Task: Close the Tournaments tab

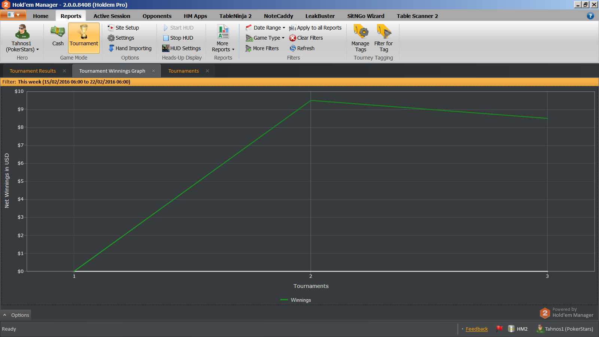Action: [x=207, y=71]
